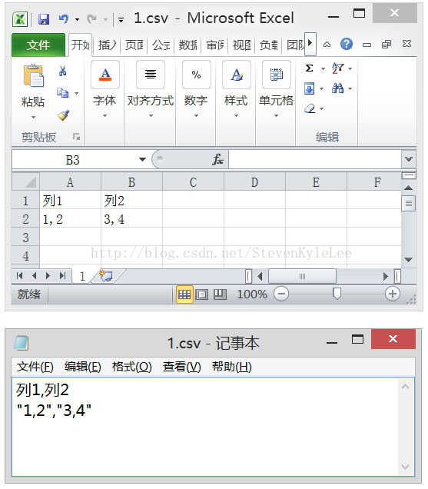This screenshot has width=428, height=489.
Task: Open Notepad's 格式(O) menu
Action: pos(132,367)
